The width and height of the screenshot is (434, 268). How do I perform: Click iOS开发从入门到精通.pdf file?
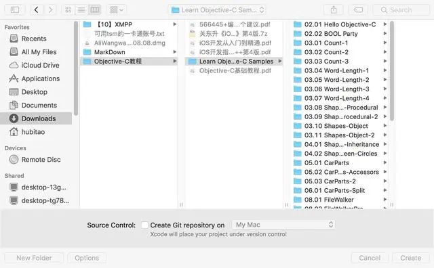pyautogui.click(x=234, y=43)
